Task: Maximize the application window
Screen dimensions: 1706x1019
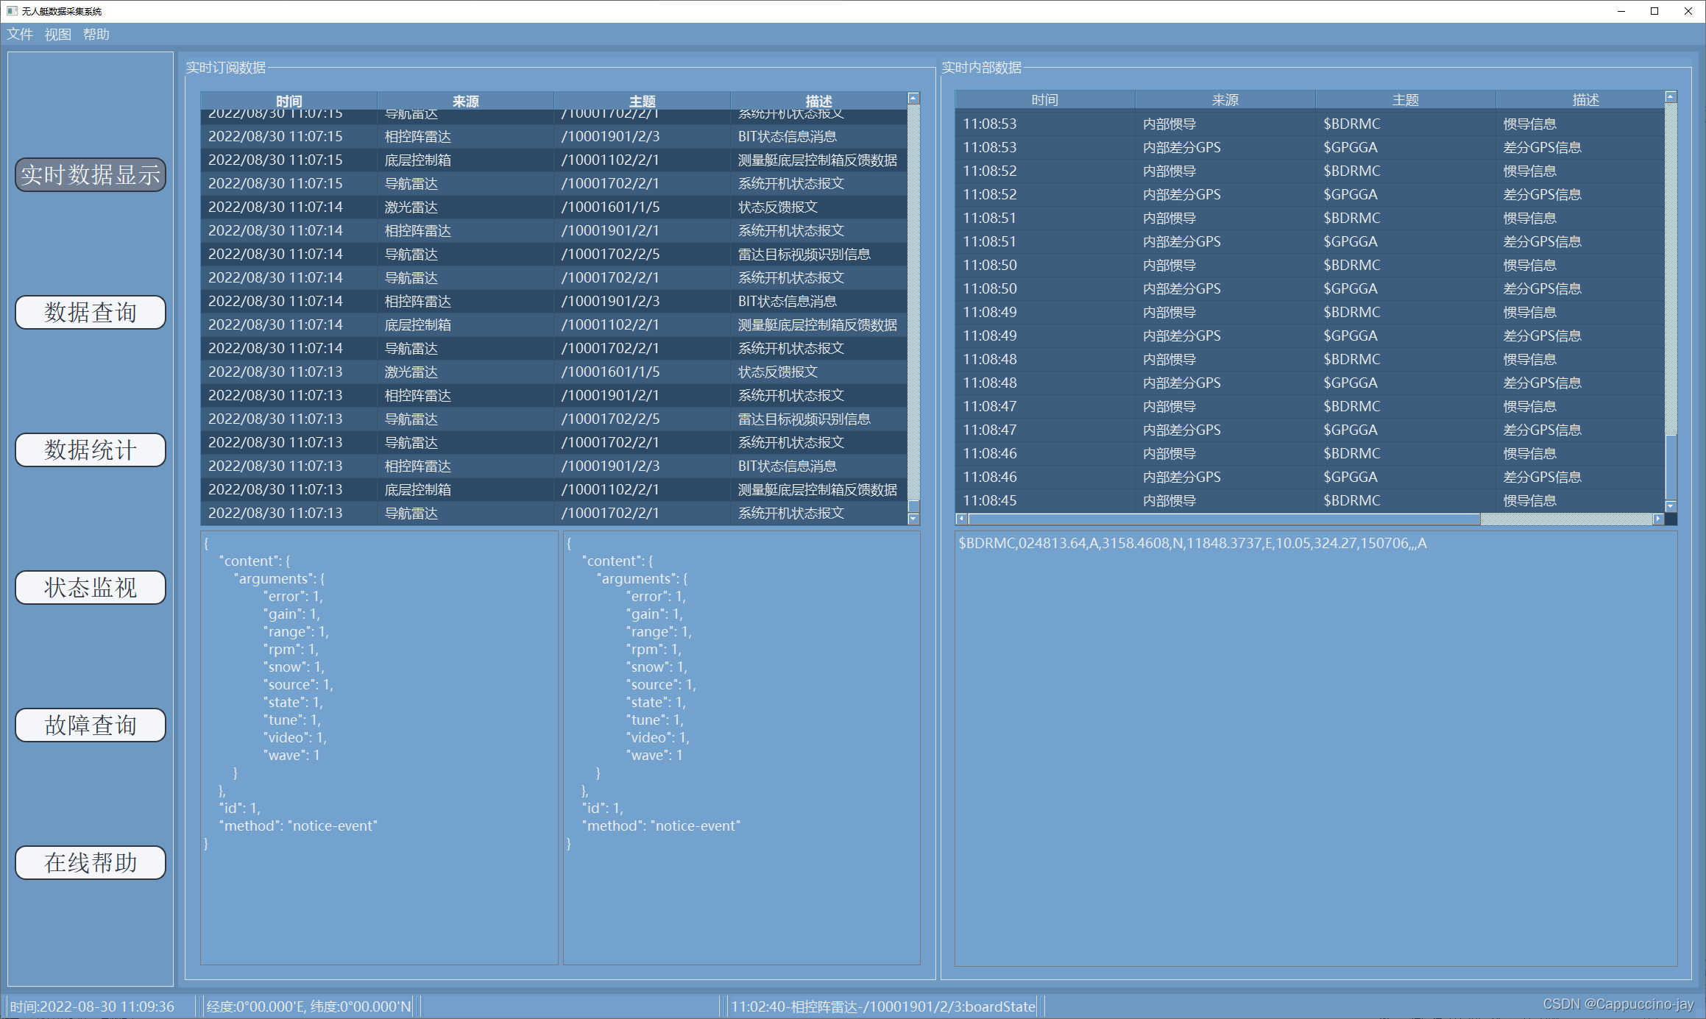Action: 1654,11
